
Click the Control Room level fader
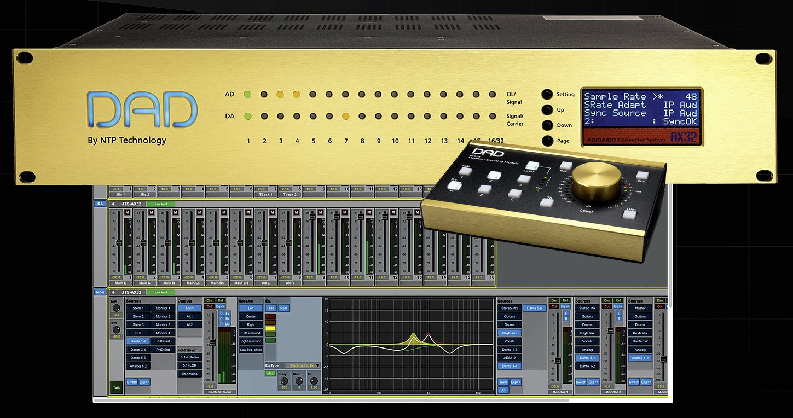(x=213, y=343)
